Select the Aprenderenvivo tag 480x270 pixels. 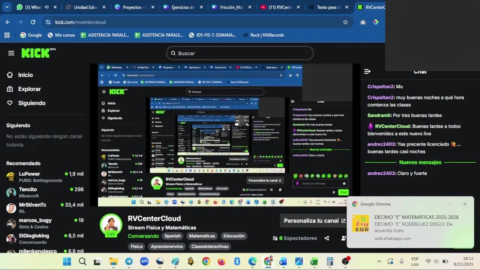click(x=167, y=246)
